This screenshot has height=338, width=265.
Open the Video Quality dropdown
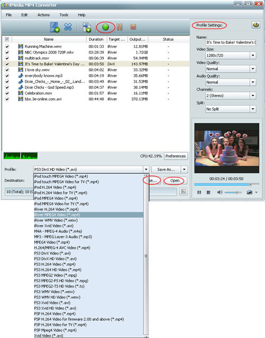(253, 69)
